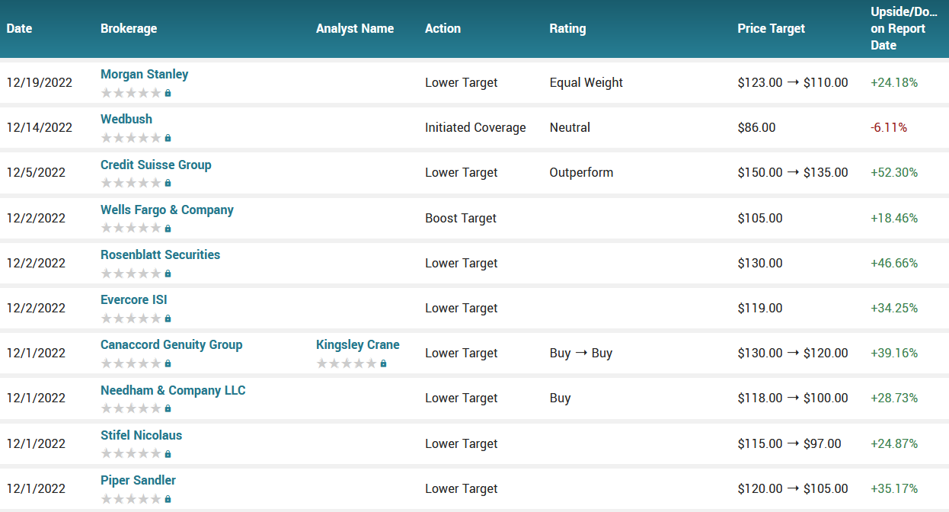
Task: Click star rating under Wedbush
Action: pos(131,138)
